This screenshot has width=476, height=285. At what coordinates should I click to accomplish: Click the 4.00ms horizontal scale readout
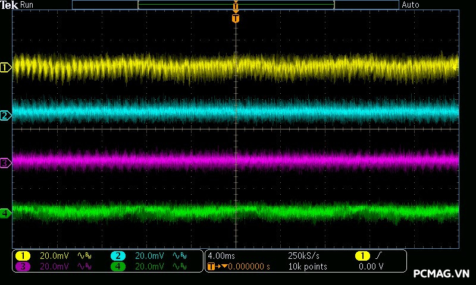[x=221, y=256]
